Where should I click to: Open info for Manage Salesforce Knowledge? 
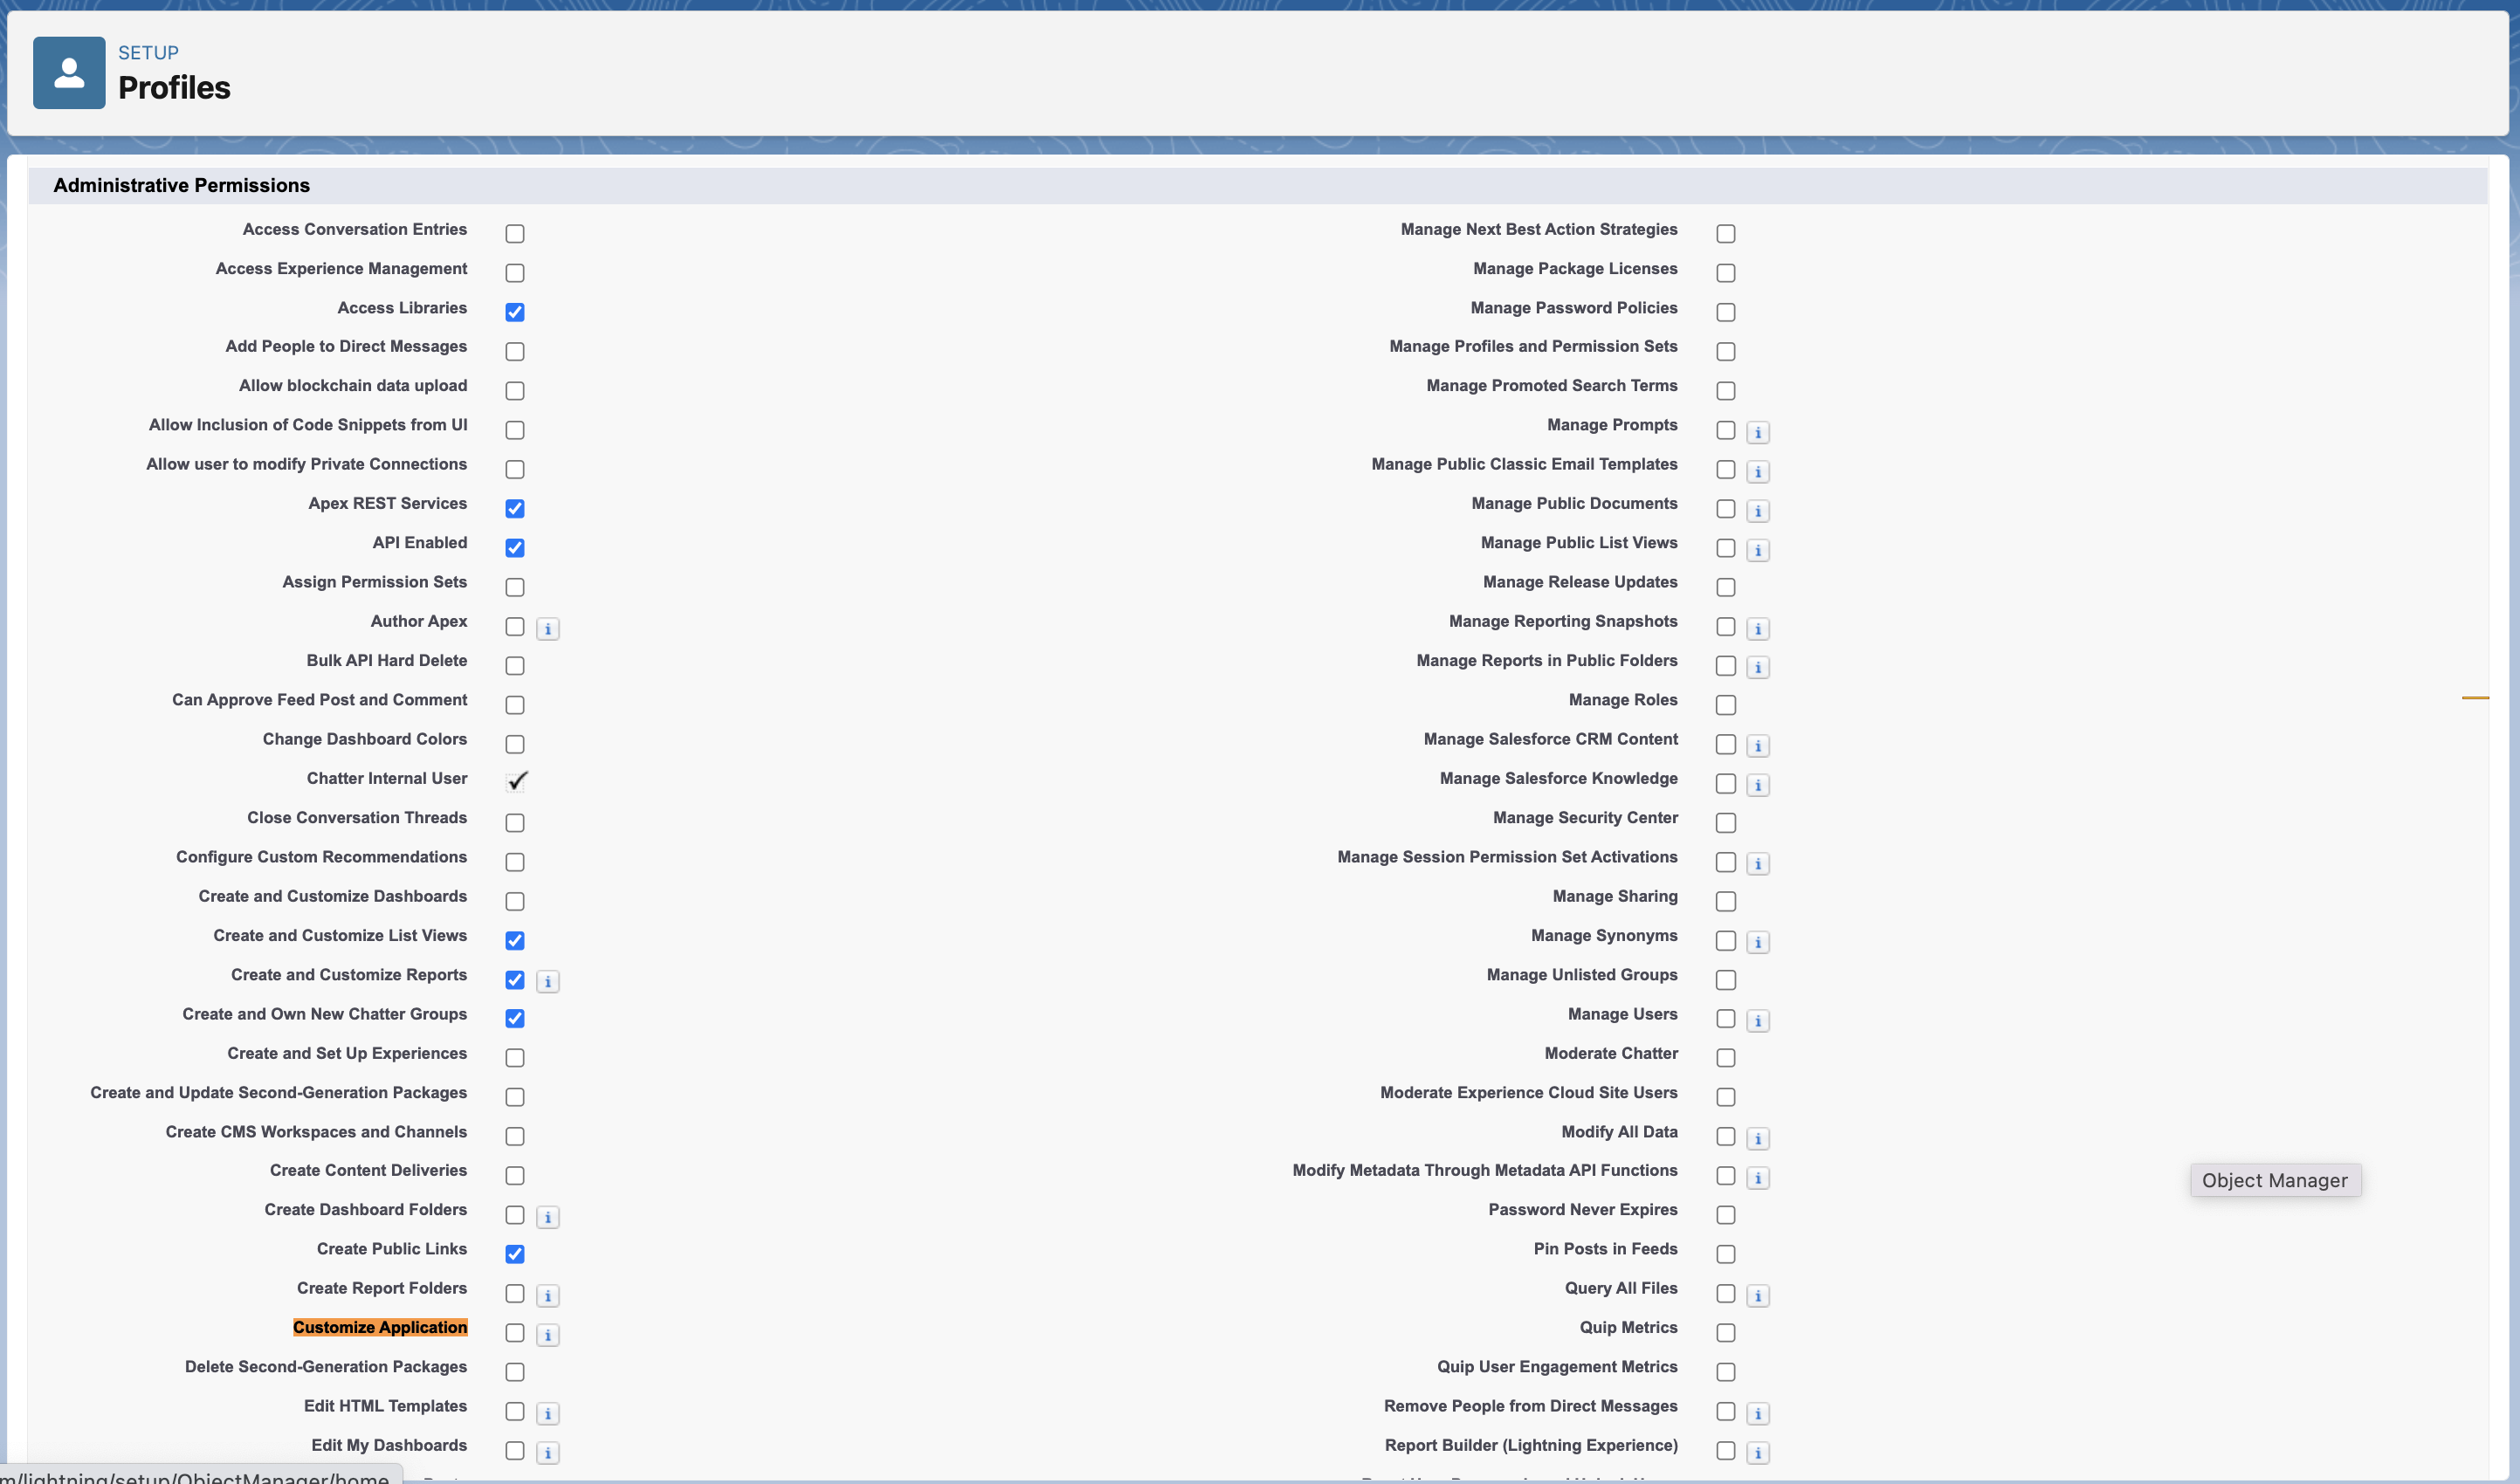pos(1758,786)
